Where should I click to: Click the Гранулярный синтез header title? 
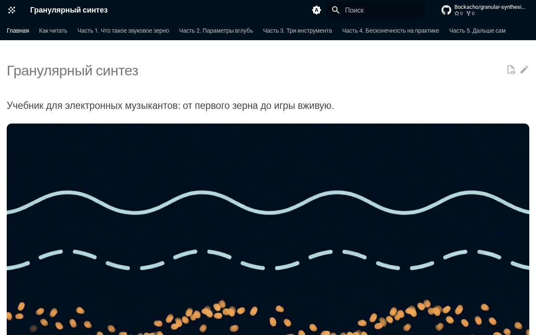tap(69, 10)
